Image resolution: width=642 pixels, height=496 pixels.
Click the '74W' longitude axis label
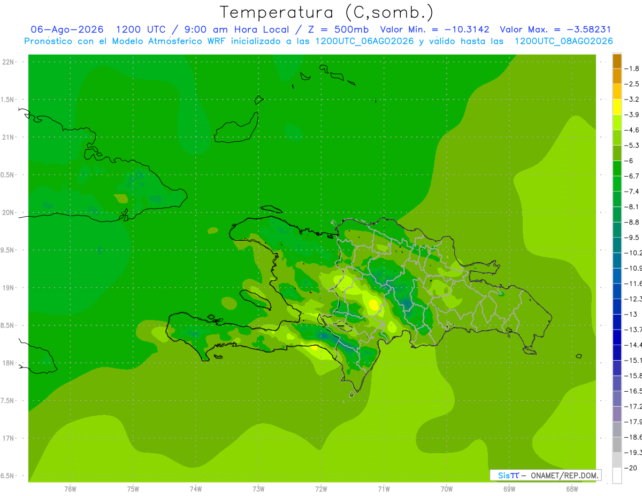coord(196,489)
